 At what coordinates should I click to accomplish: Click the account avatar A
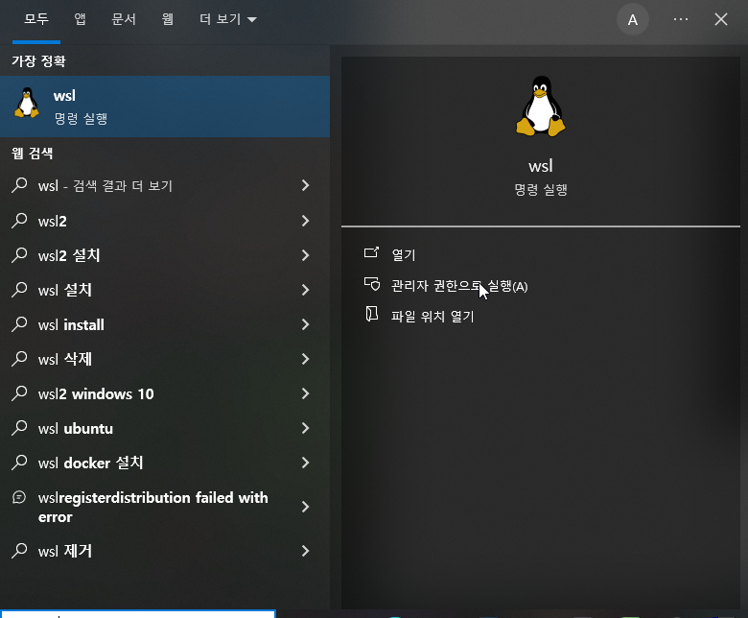click(633, 19)
